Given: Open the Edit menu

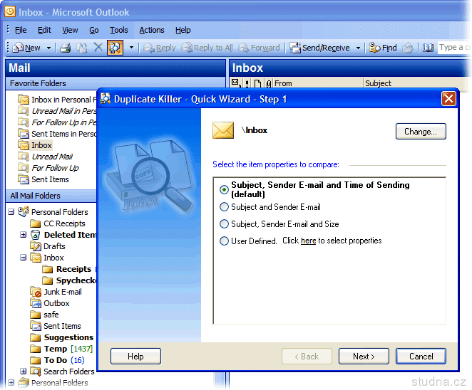Looking at the screenshot, I should click(44, 30).
